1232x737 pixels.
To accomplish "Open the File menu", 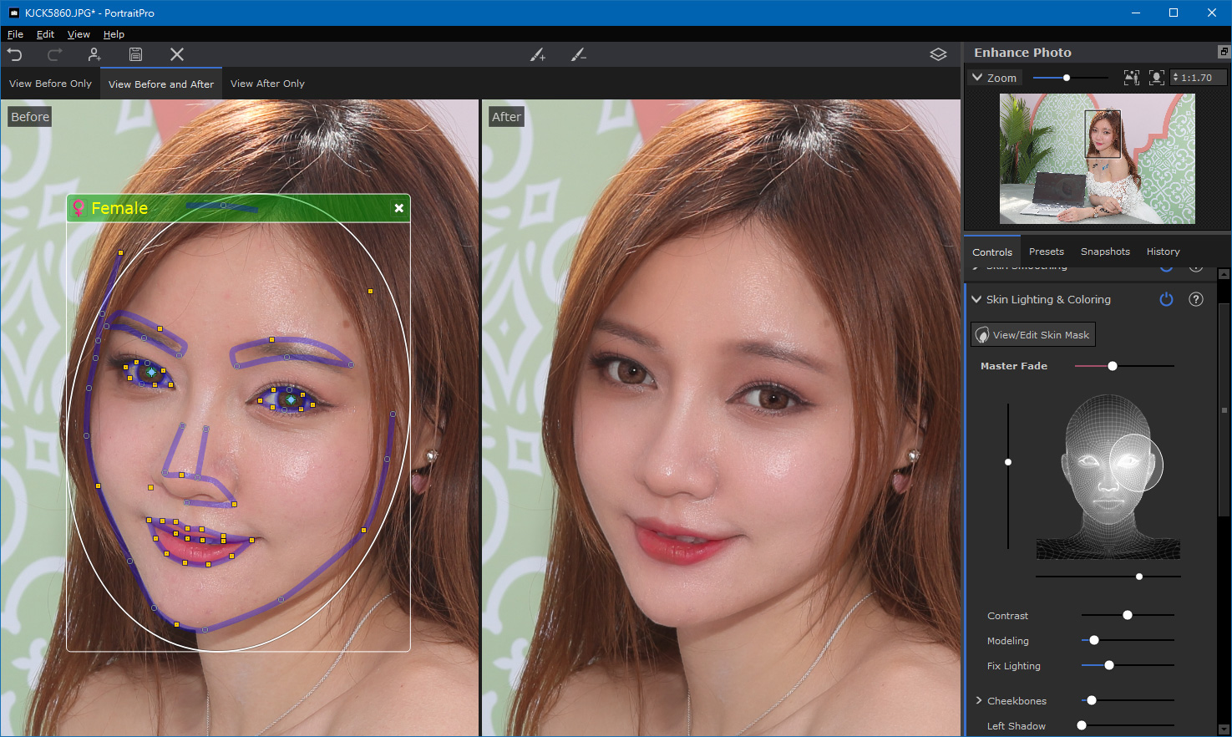I will tap(15, 34).
